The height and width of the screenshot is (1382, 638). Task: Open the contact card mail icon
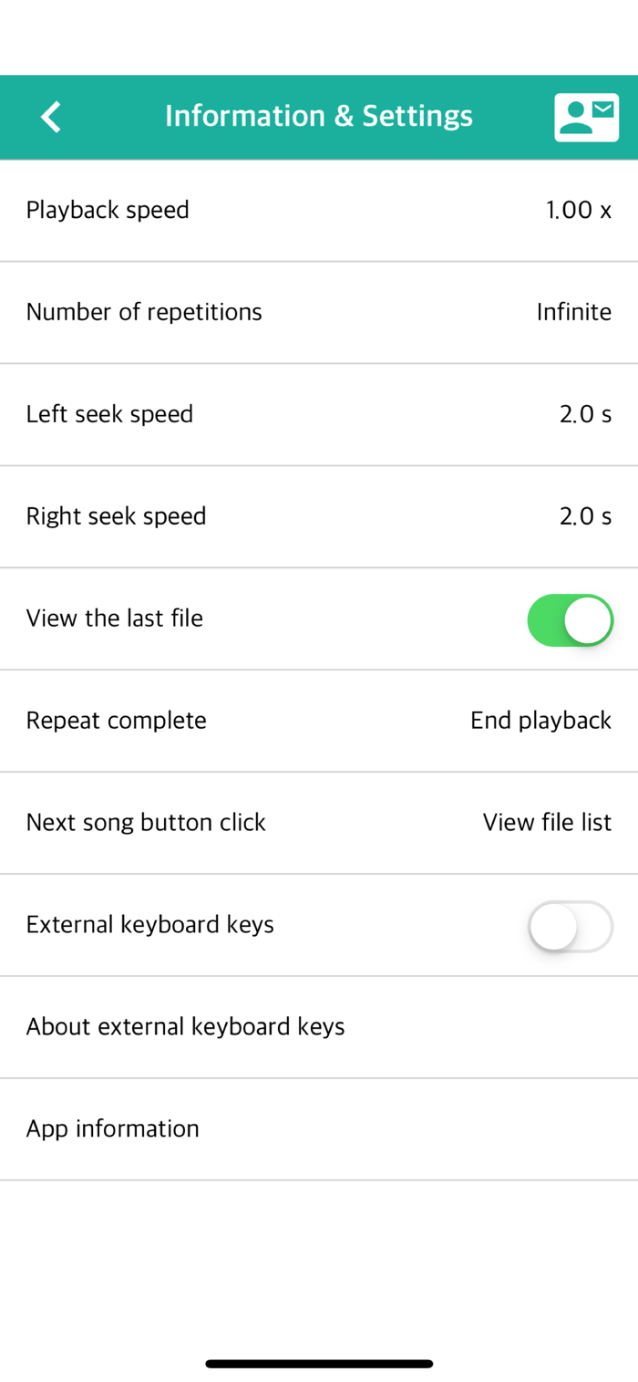click(x=586, y=117)
